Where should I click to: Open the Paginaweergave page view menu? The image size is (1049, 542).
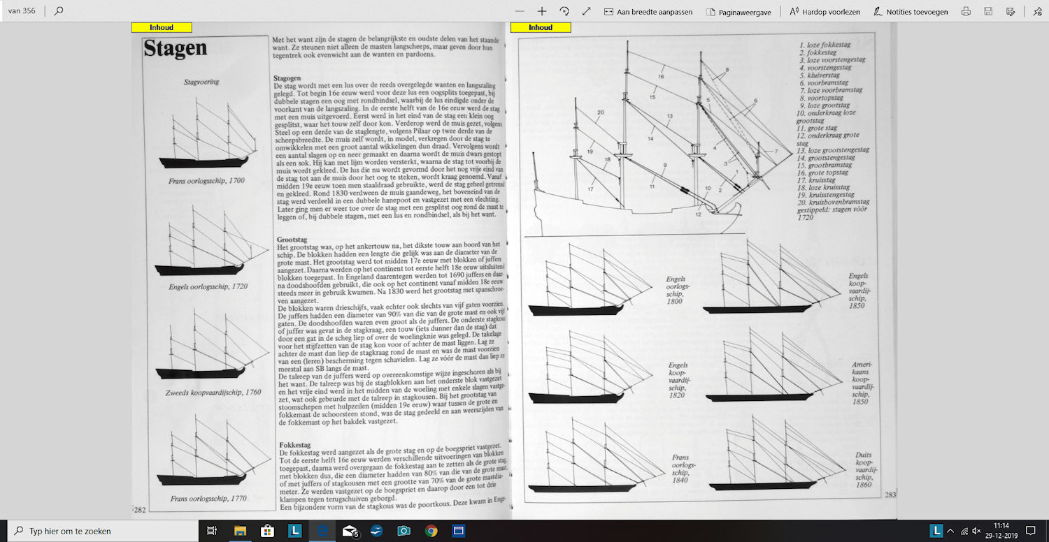coord(740,11)
